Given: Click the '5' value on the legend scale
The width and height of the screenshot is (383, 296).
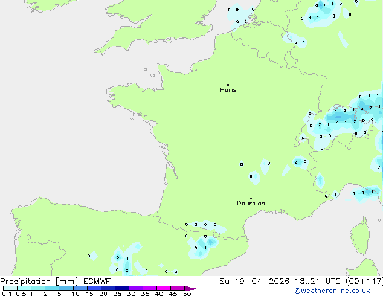Looking at the screenshot, I should pos(59,294).
